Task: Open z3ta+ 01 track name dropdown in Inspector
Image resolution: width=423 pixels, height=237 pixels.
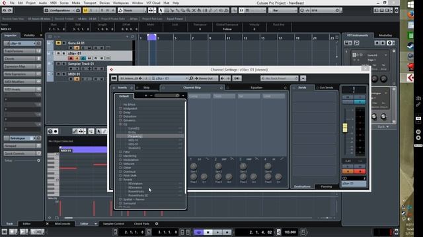Action: click(34, 43)
